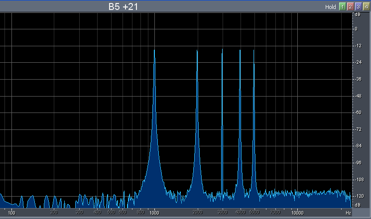The width and height of the screenshot is (371, 219).
Task: Click Hold button 2 (red)
Action: click(x=350, y=6)
